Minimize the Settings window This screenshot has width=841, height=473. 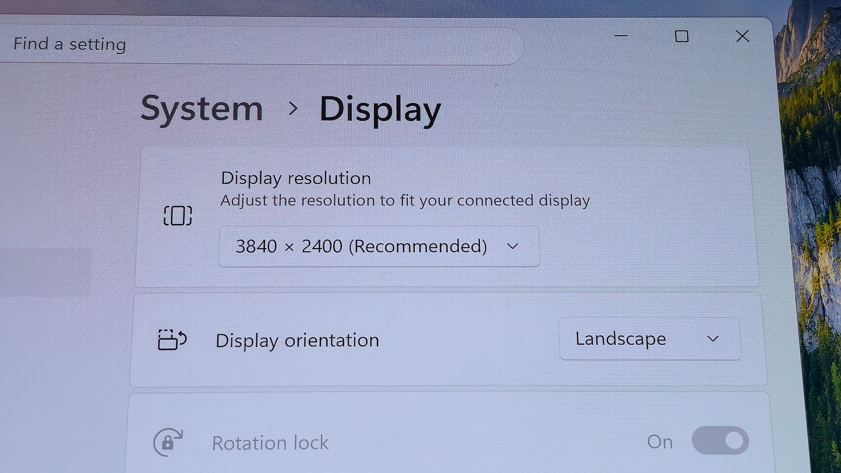[x=621, y=36]
